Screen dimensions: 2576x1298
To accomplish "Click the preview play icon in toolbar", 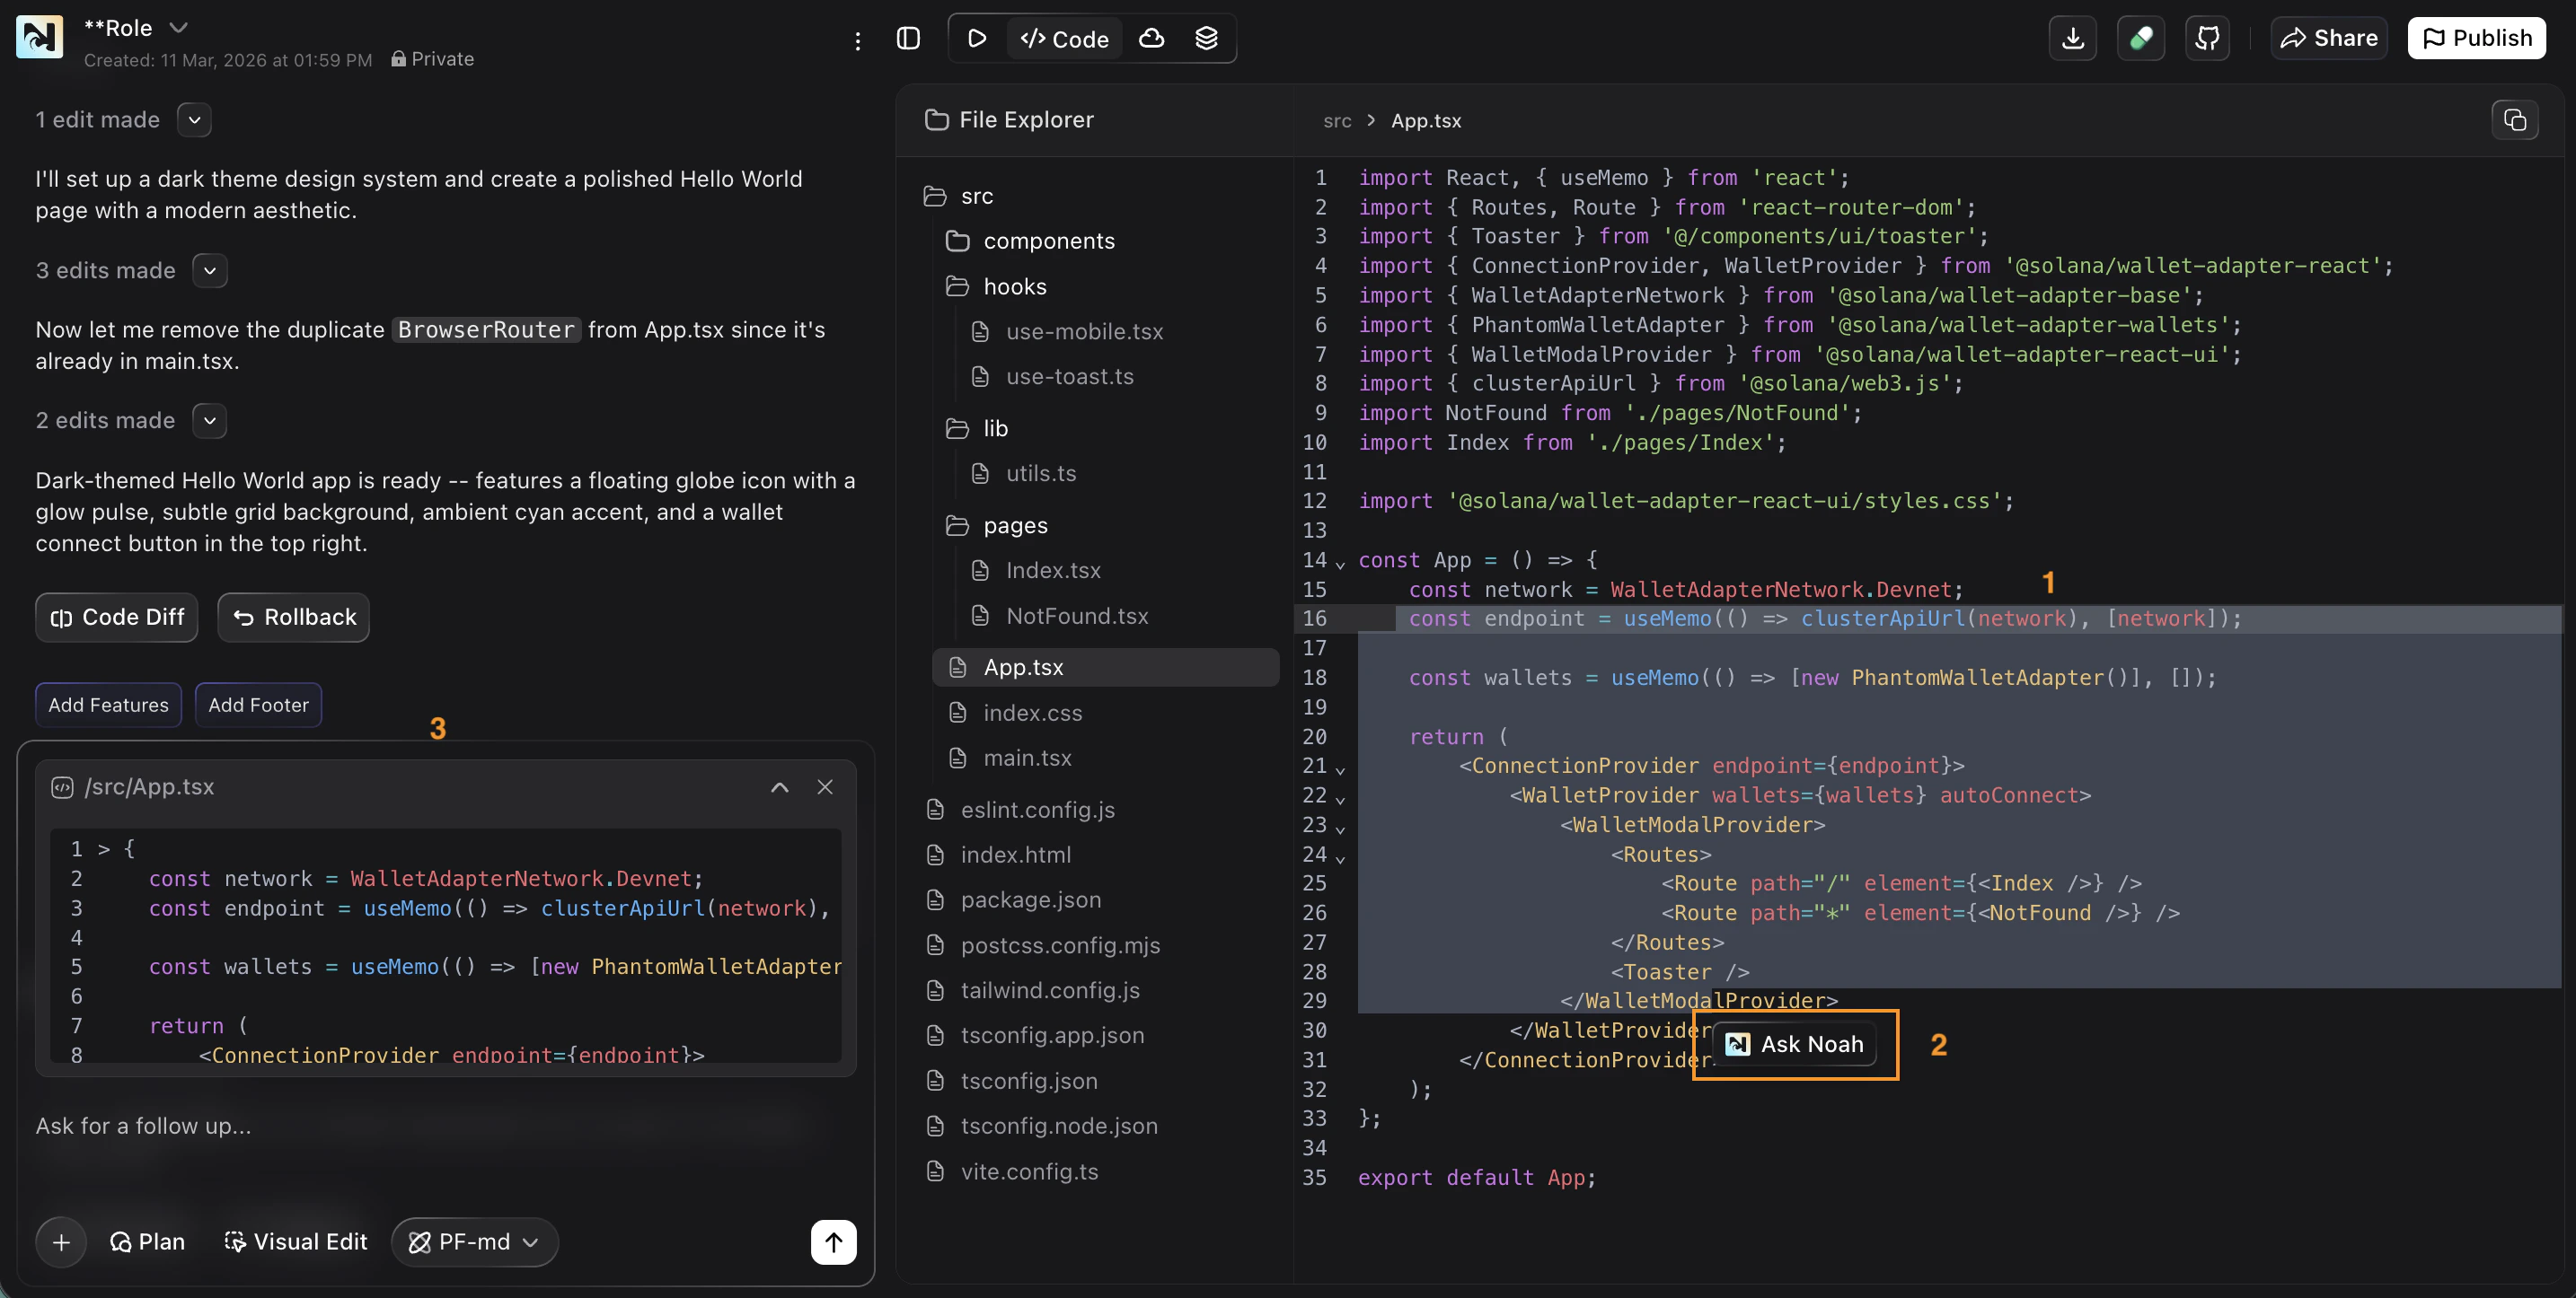I will point(976,38).
